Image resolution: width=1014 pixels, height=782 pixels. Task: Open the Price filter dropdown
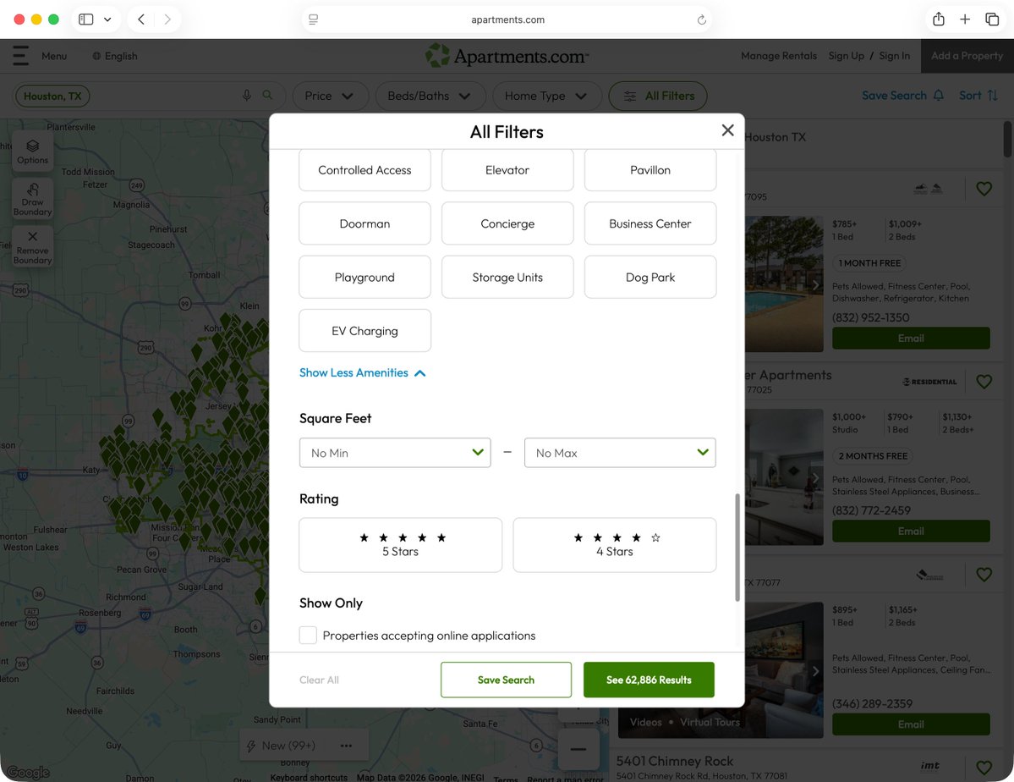[330, 96]
